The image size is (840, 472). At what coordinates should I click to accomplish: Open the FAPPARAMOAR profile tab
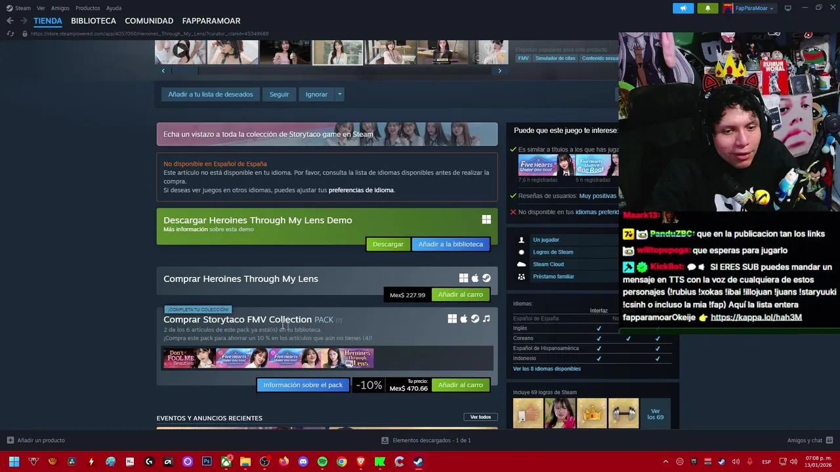pyautogui.click(x=211, y=21)
